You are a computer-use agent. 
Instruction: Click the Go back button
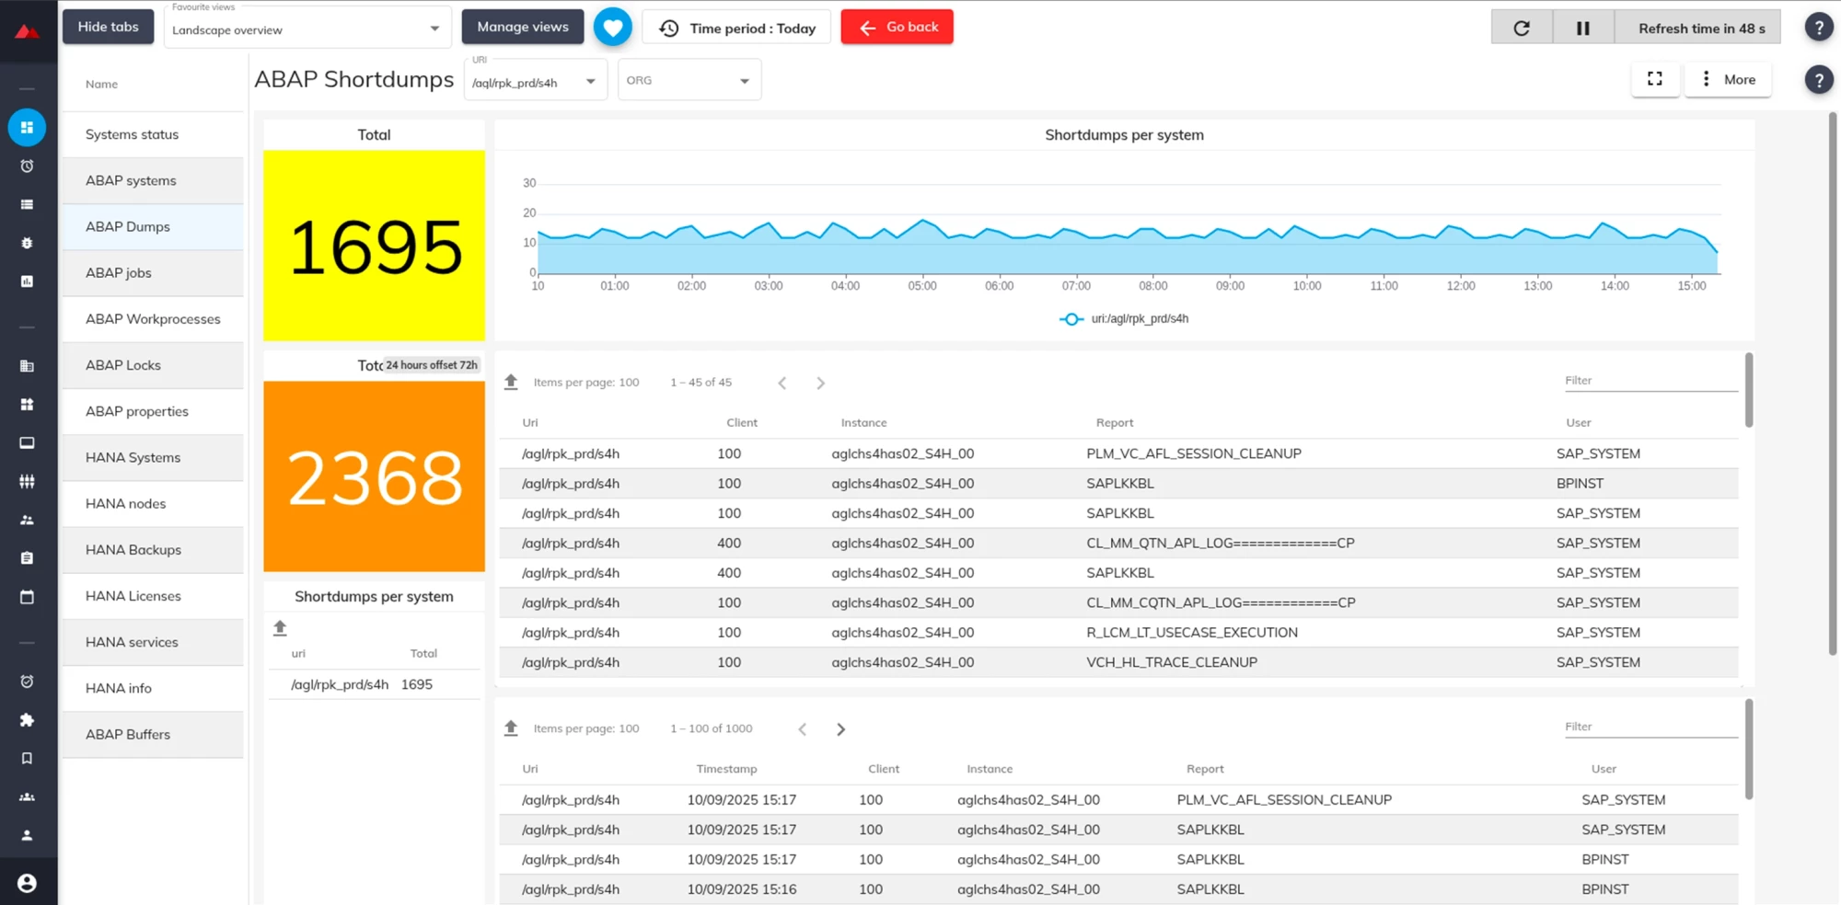coord(897,28)
